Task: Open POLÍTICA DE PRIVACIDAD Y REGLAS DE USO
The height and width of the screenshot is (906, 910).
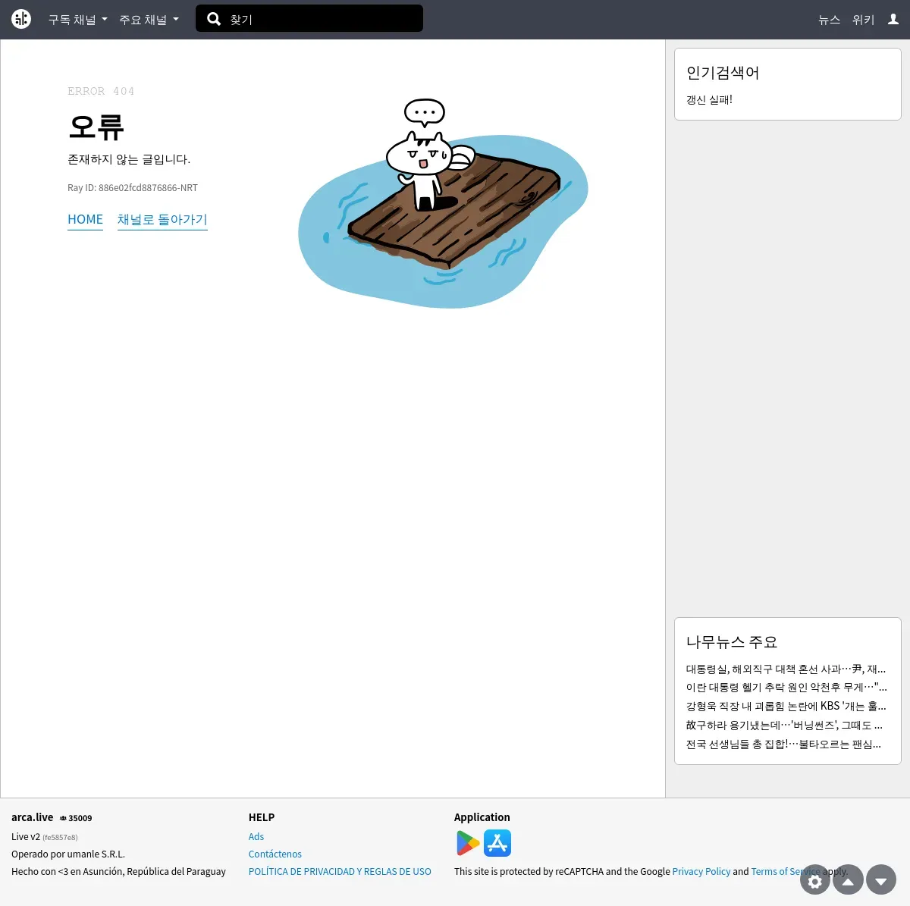Action: click(340, 872)
